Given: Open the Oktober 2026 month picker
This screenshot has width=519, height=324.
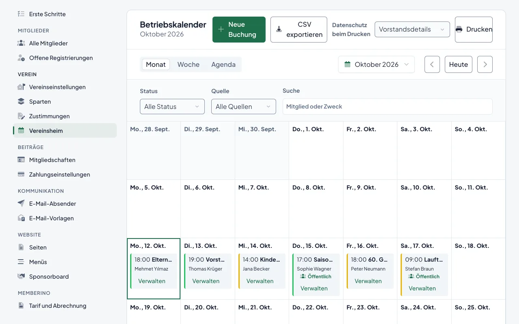Looking at the screenshot, I should point(376,64).
